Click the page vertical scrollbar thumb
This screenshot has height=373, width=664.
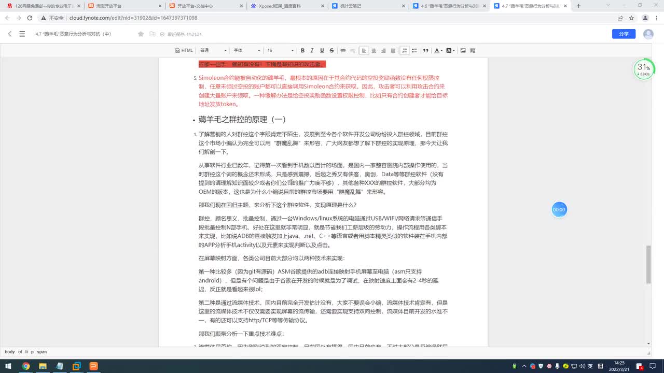tap(648, 264)
